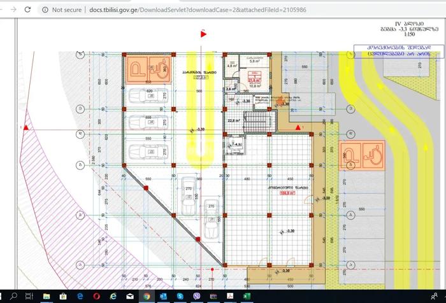Open the People icon in the system tray
This screenshot has height=303, width=446.
tap(434, 297)
